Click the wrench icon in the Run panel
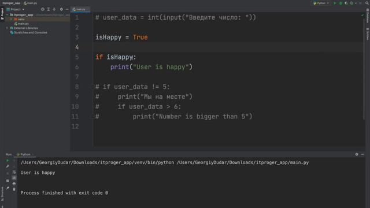The height and width of the screenshot is (208, 370). [8, 166]
